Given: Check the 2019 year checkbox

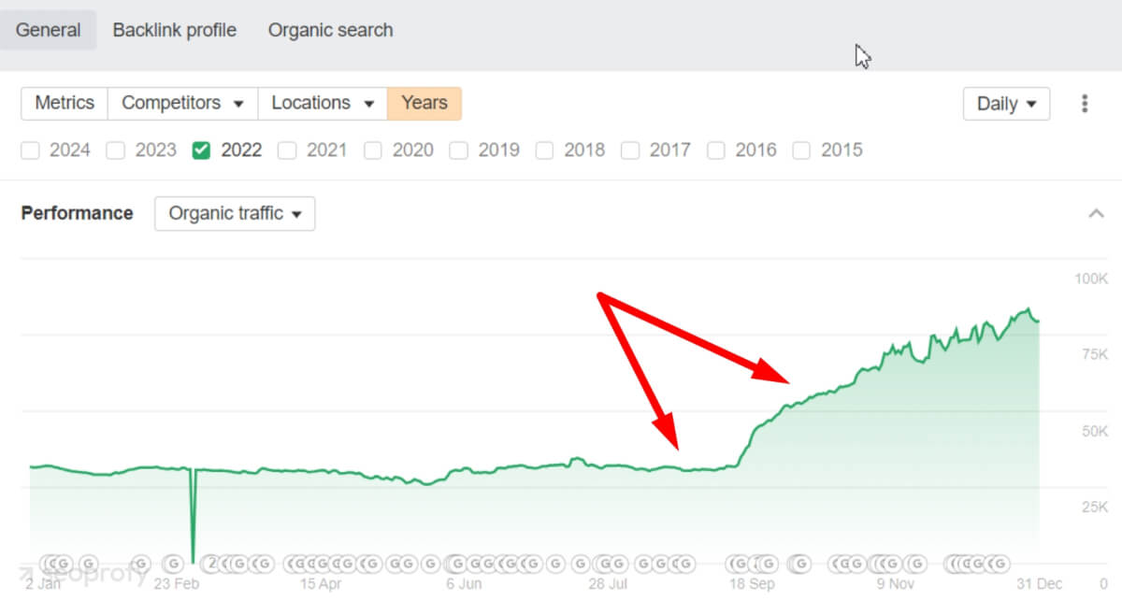Looking at the screenshot, I should click(x=458, y=150).
